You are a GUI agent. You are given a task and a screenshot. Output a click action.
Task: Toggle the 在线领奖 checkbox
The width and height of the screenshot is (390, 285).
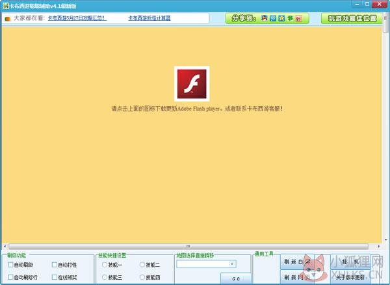[55, 277]
